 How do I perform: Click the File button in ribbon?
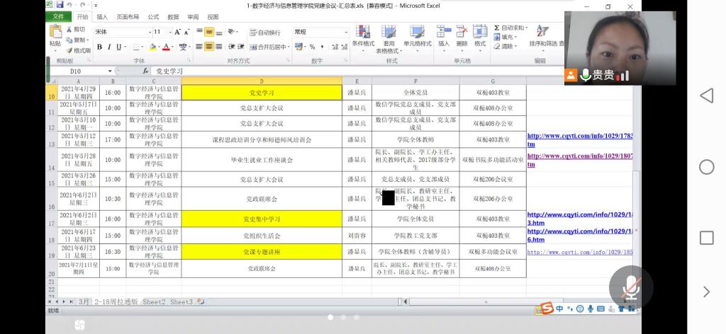(x=59, y=16)
